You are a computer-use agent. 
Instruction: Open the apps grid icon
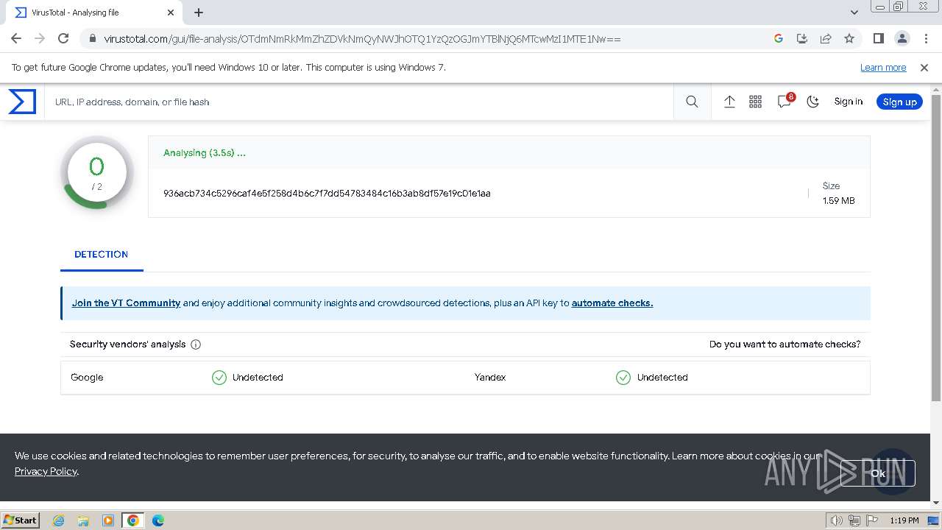755,102
